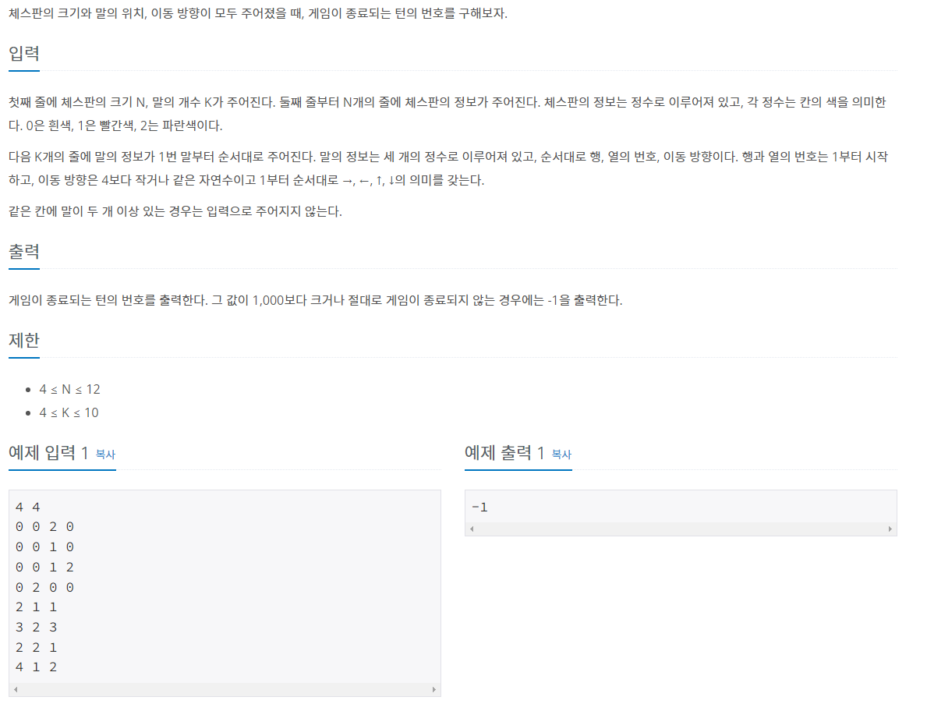Screen dimensions: 927x704
Task: Click the horizontal scrollbar track under sample input
Action: (225, 689)
